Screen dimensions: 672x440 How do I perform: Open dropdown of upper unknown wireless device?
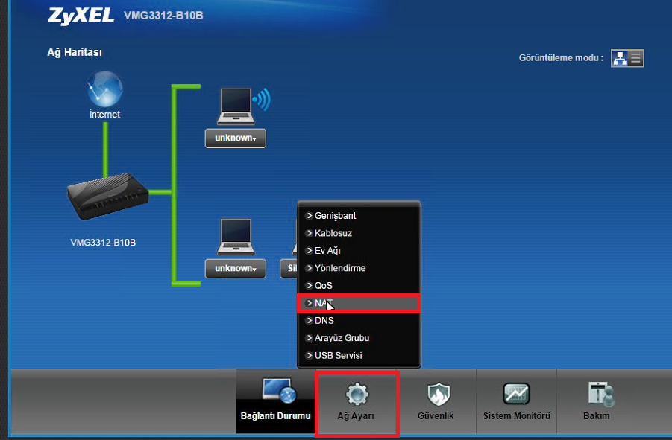coord(235,138)
